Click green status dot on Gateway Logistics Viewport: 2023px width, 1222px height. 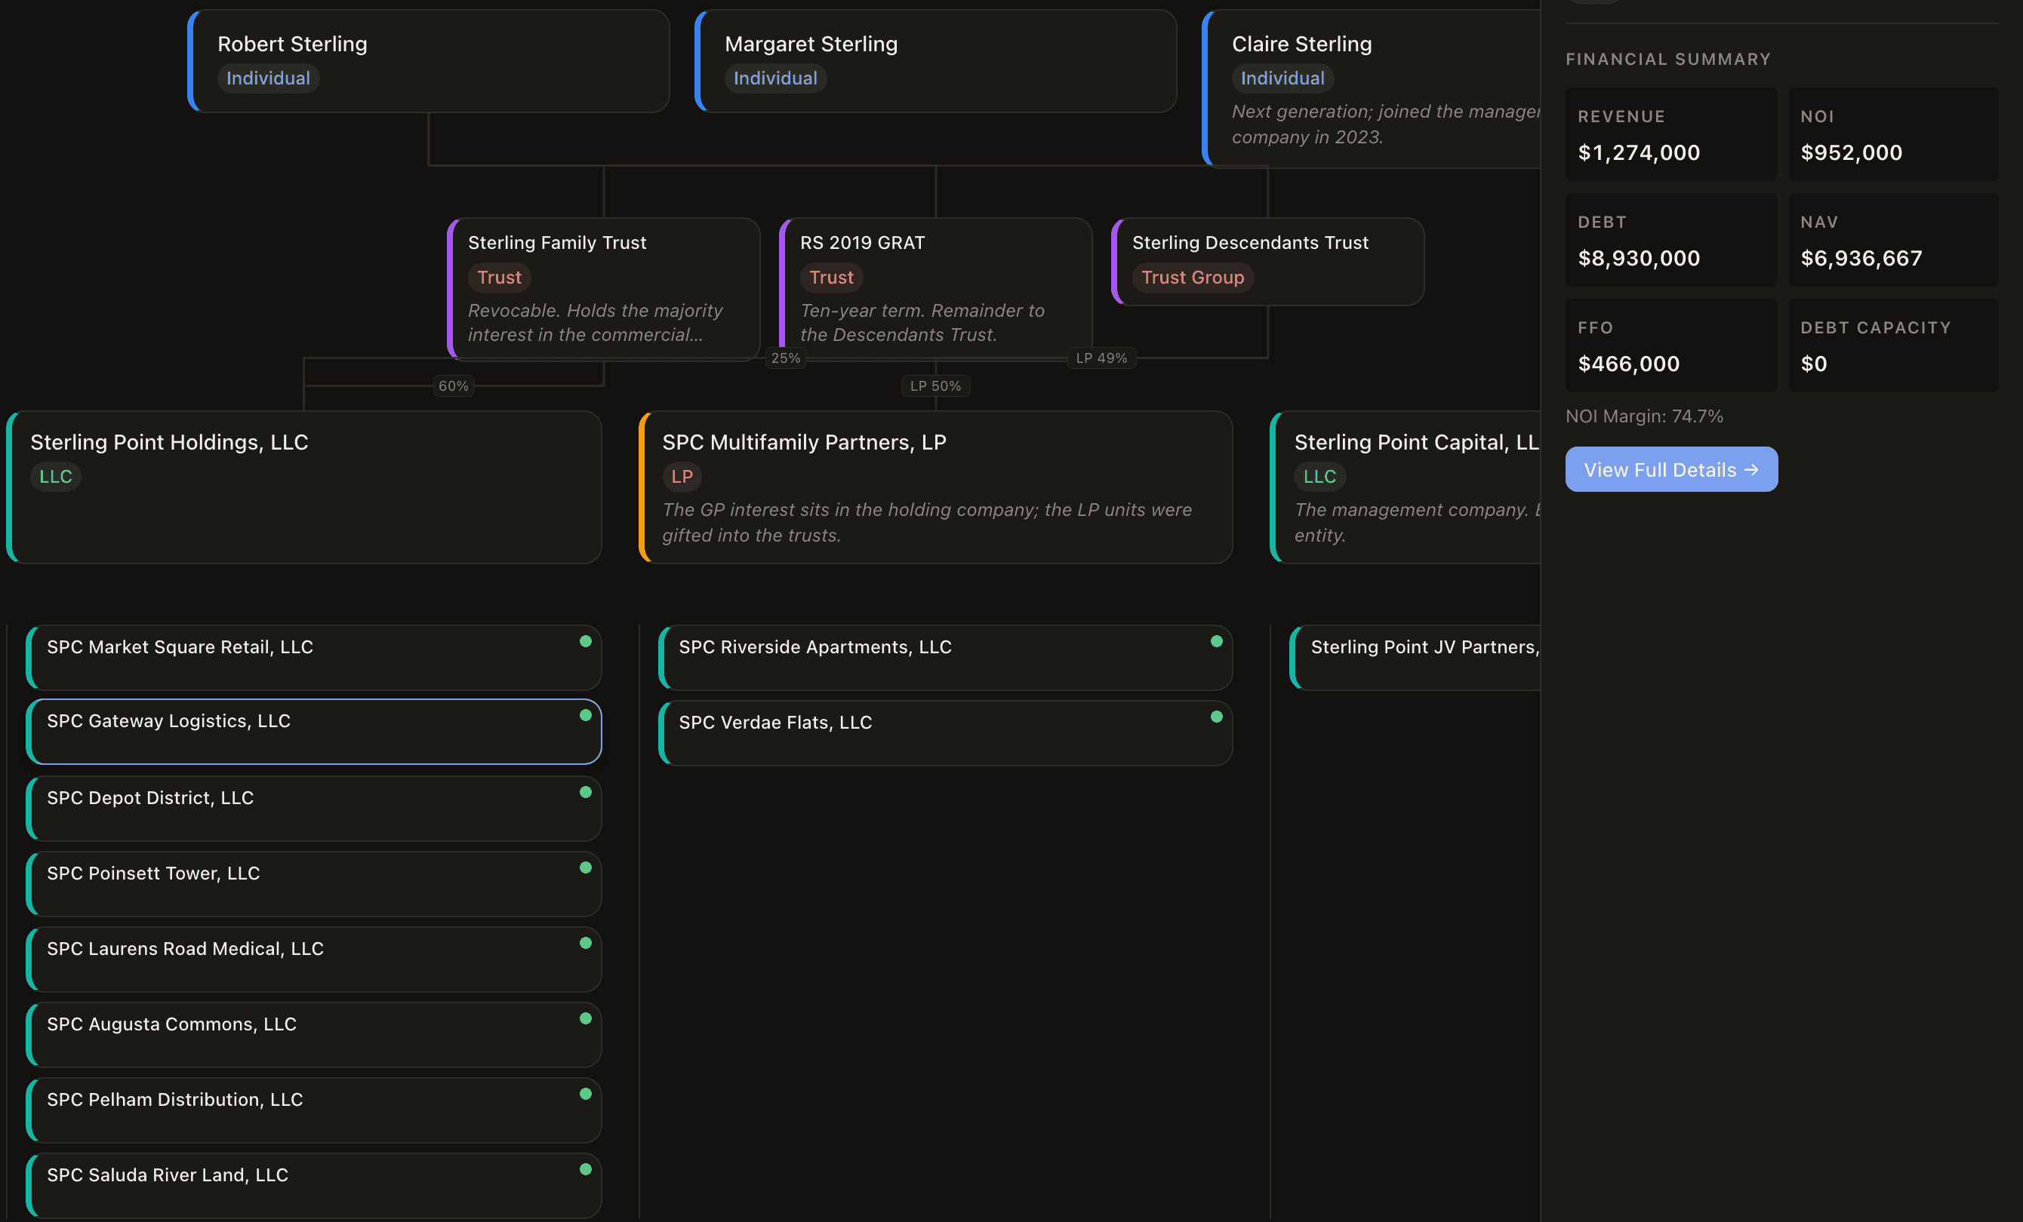coord(586,715)
